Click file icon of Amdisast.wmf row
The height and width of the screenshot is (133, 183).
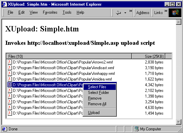(10, 68)
